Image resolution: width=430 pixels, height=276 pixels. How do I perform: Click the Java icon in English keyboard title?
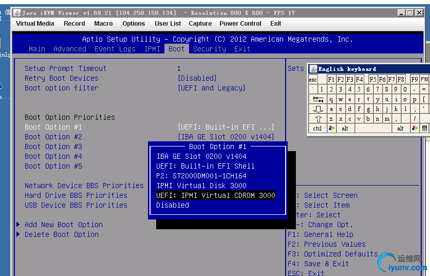tap(313, 69)
